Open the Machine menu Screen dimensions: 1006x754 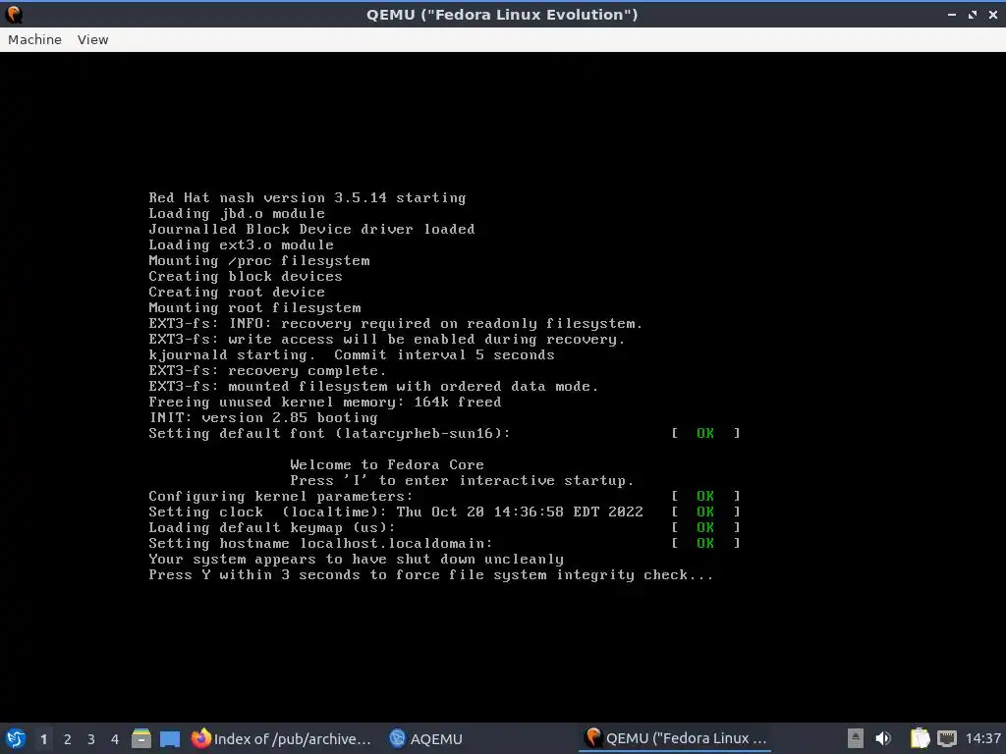[34, 39]
